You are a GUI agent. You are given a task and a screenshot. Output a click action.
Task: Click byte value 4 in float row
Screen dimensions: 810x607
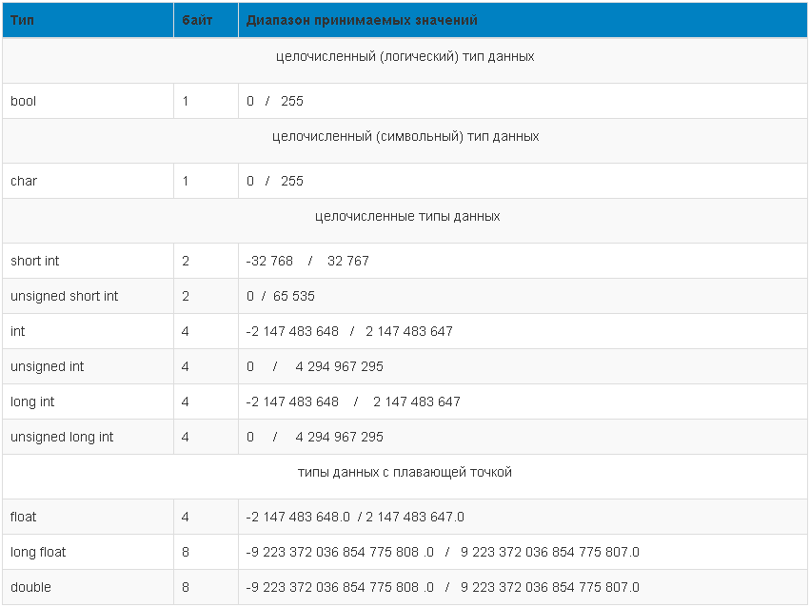tap(186, 517)
